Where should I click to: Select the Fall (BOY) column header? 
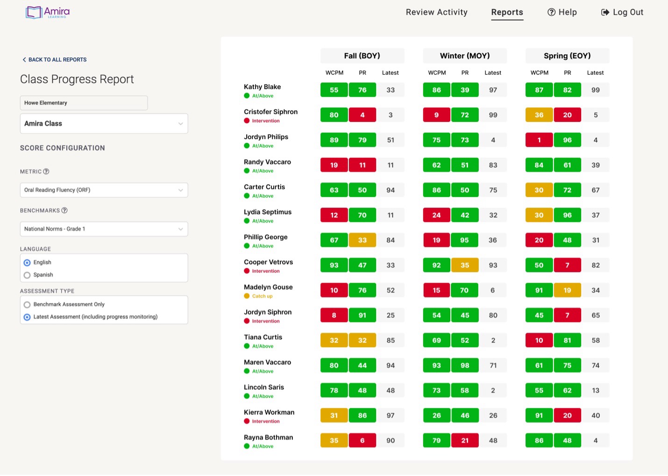[362, 56]
